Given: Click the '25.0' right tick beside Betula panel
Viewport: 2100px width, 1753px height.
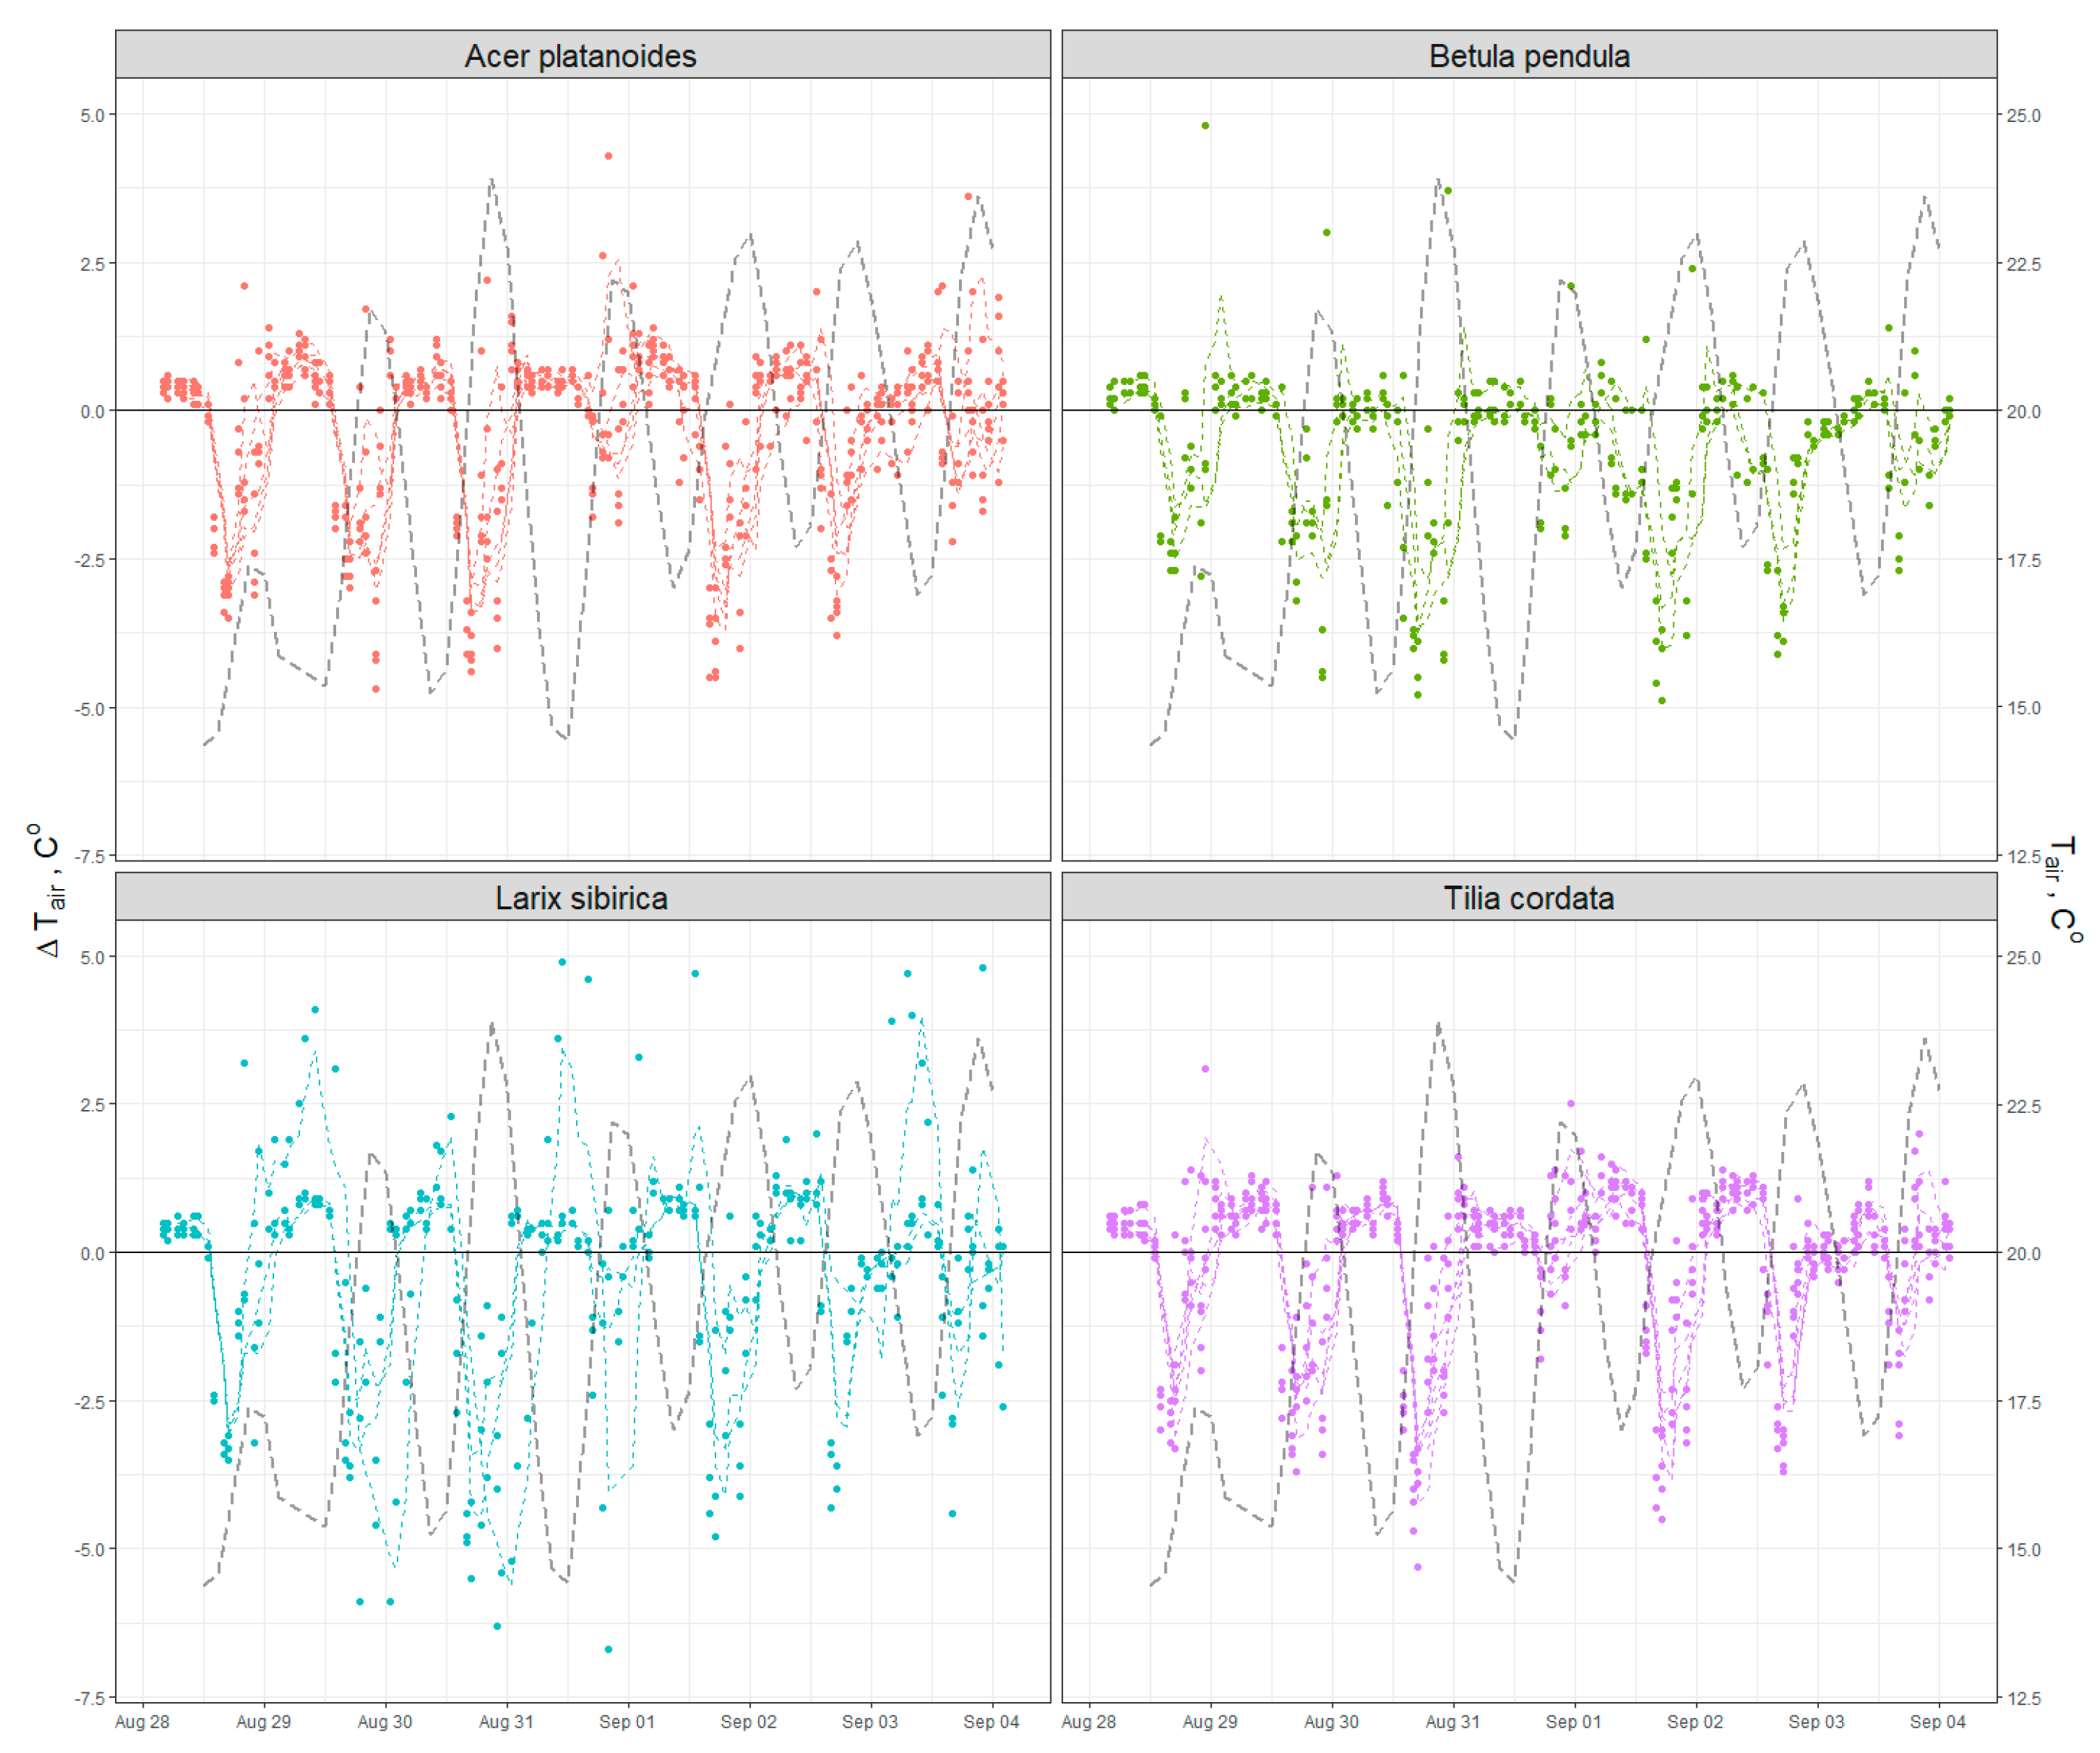Looking at the screenshot, I should (2024, 115).
